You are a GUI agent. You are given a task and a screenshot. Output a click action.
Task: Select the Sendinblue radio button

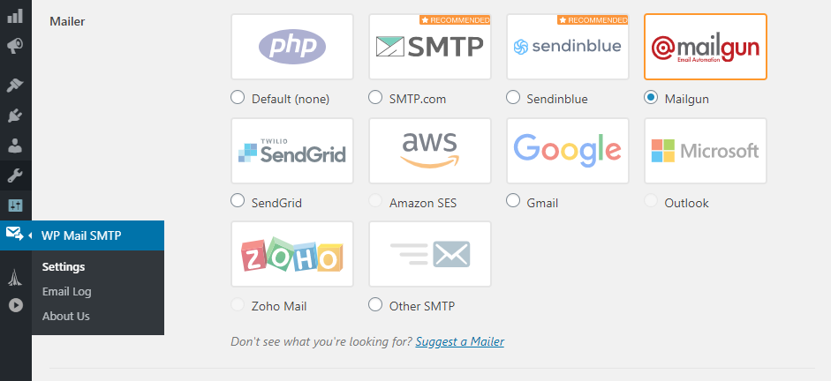coord(513,98)
